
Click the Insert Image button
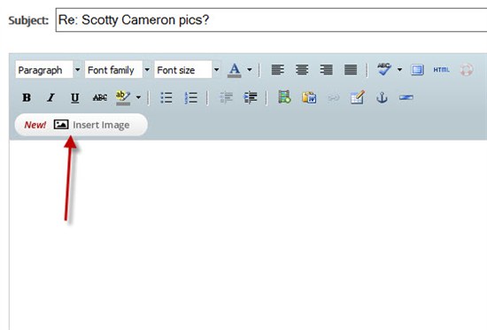coord(81,125)
